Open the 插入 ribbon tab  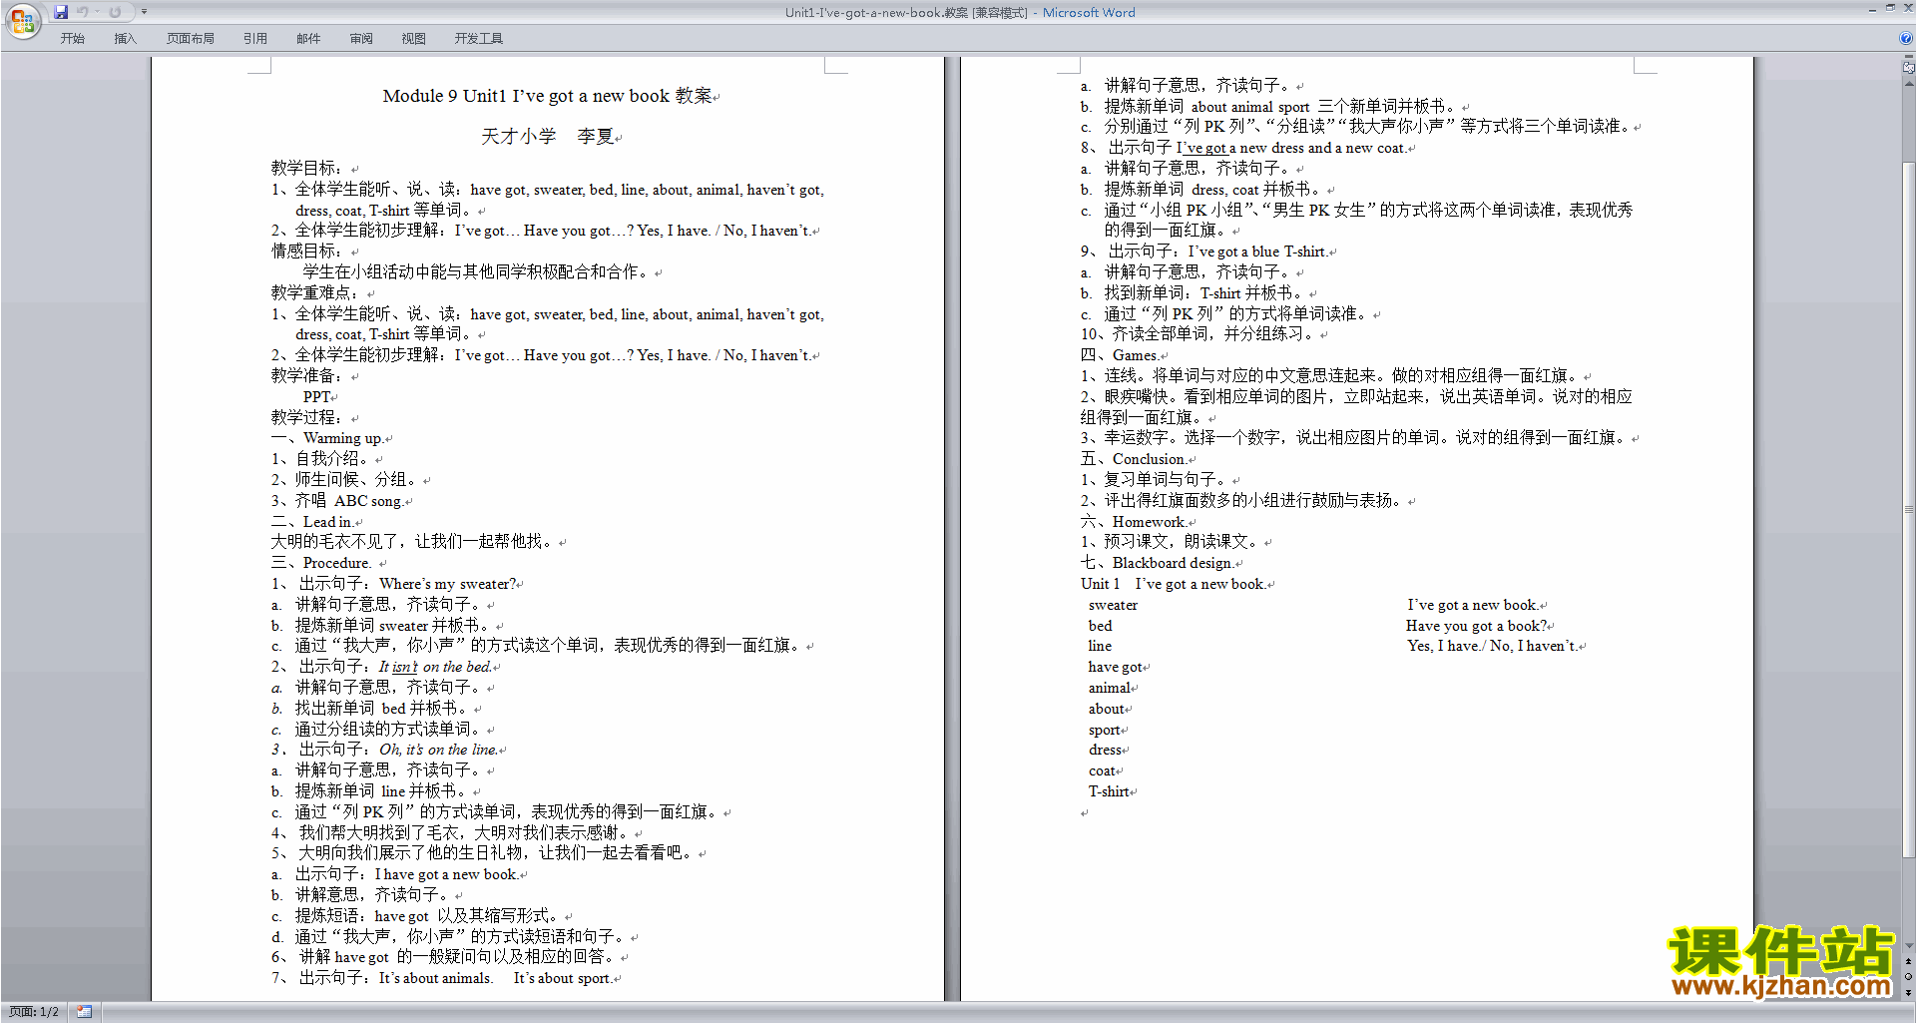click(x=125, y=38)
